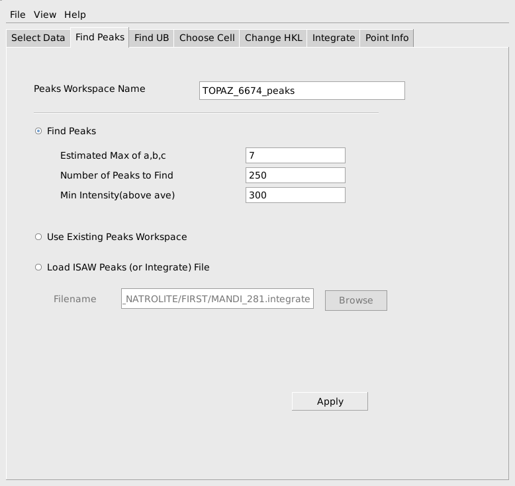Viewport: 515px width, 486px height.
Task: Choose Use Existing Peaks Workspace option
Action: pyautogui.click(x=38, y=237)
